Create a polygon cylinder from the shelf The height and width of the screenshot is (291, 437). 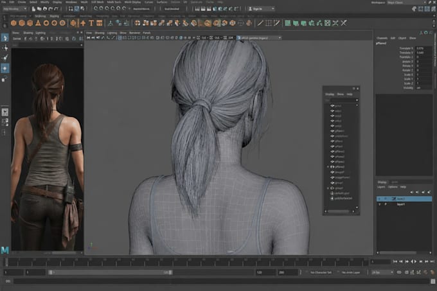pos(30,23)
